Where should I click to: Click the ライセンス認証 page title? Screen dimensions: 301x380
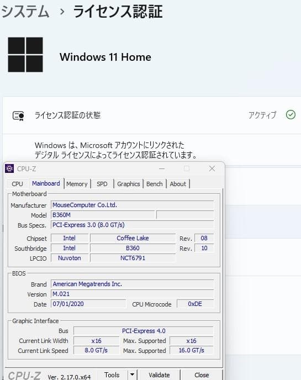pos(118,12)
